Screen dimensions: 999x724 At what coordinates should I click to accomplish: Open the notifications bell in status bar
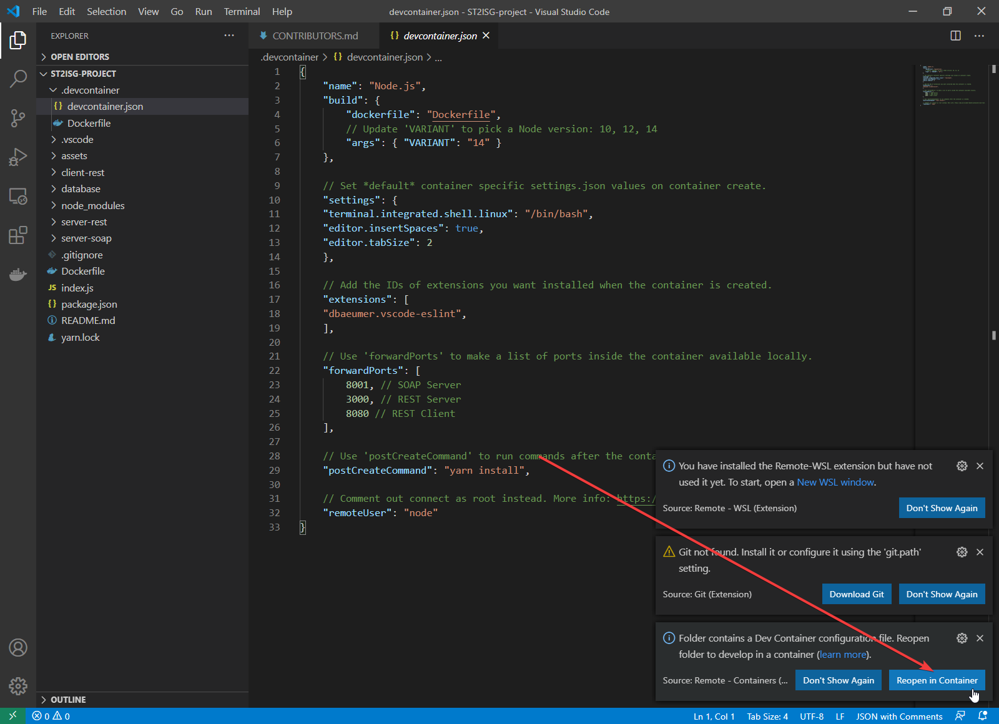point(983,716)
